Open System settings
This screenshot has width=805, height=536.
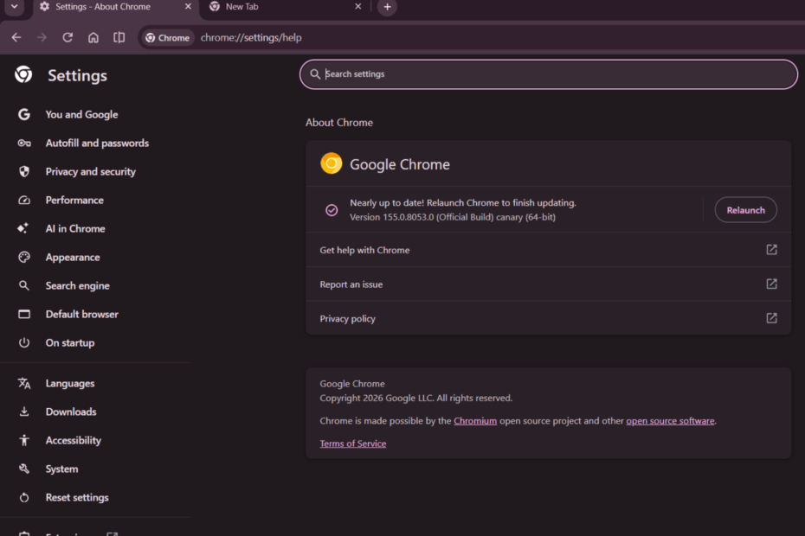[x=61, y=469]
